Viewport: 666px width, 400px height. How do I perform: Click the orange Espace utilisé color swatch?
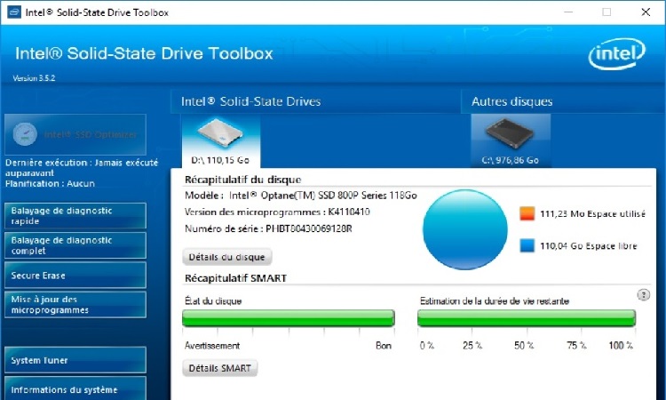click(527, 213)
